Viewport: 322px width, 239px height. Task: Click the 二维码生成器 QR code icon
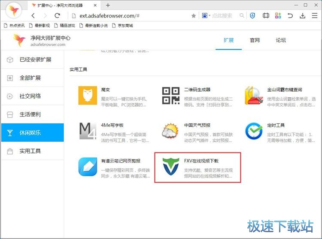pos(170,96)
